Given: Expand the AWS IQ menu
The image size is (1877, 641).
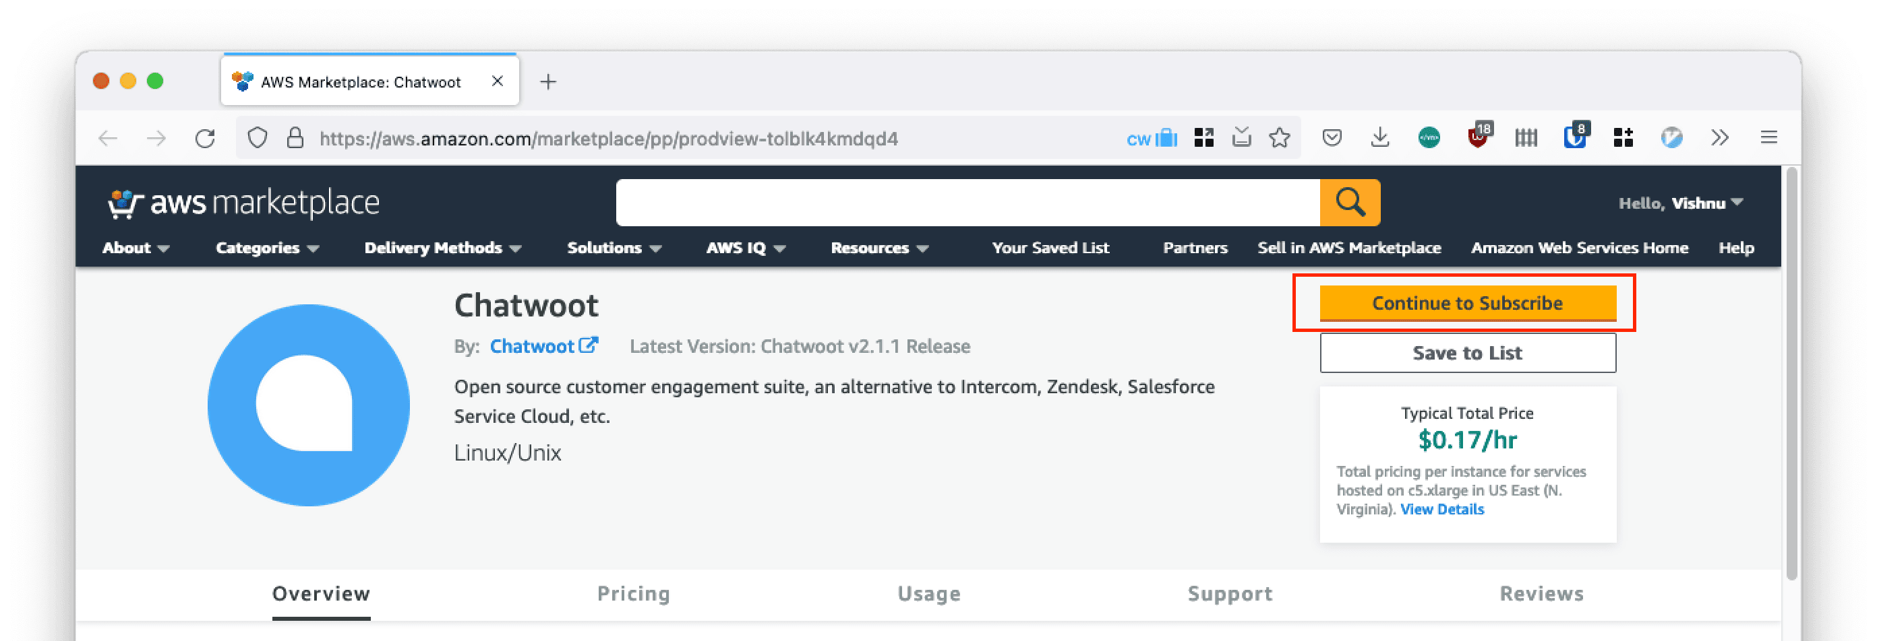Looking at the screenshot, I should 746,248.
